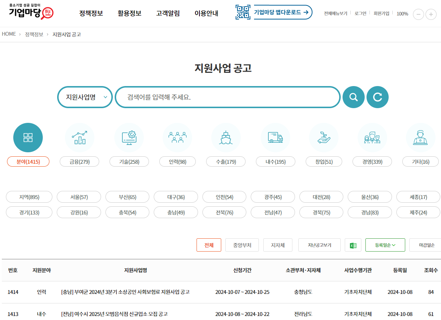
Task: Click 기업마당 앱다운로드 button
Action: [283, 12]
